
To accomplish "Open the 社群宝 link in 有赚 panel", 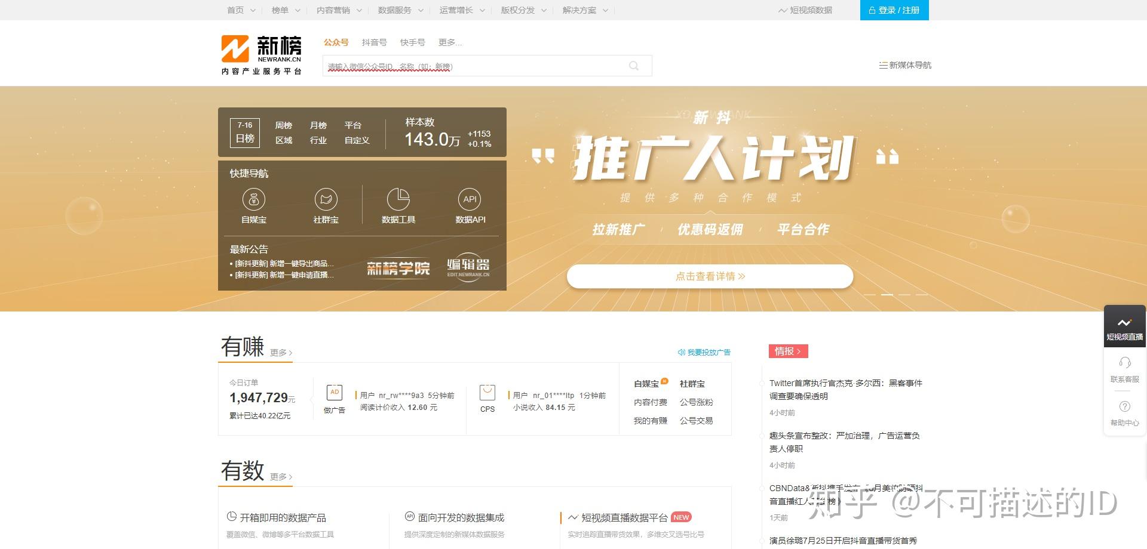I will [692, 384].
